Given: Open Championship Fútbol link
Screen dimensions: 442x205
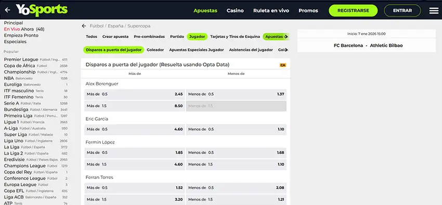Looking at the screenshot, I should pos(35,72).
